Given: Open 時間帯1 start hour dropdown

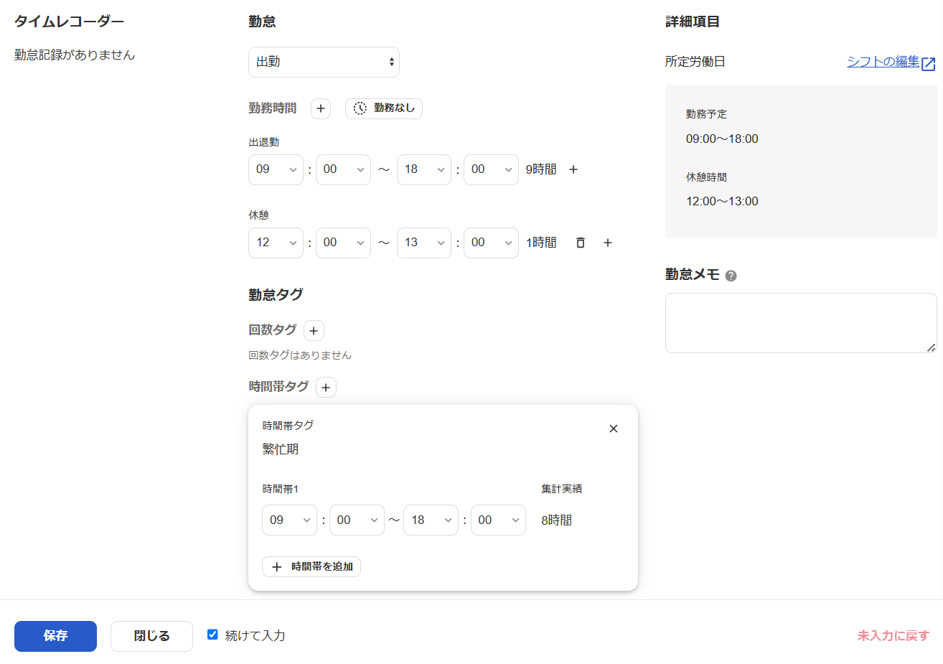Looking at the screenshot, I should [x=289, y=520].
